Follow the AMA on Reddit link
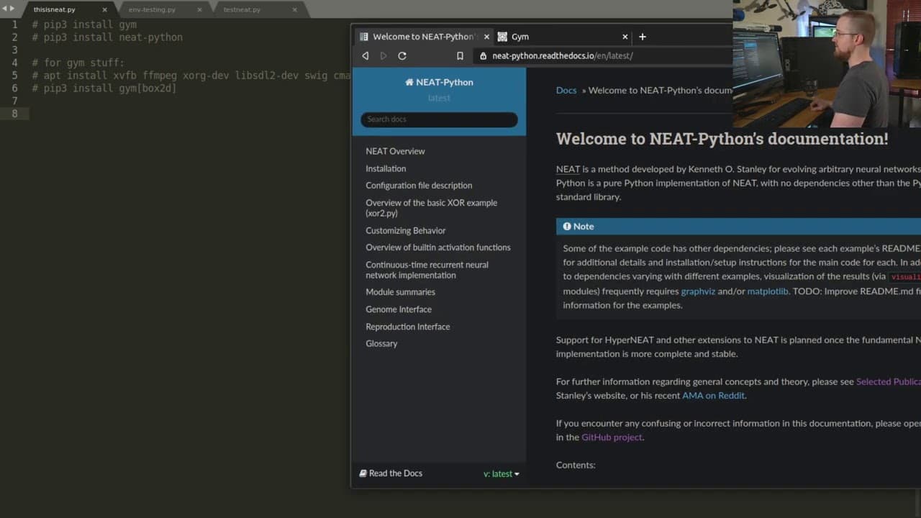921x518 pixels. click(x=713, y=396)
